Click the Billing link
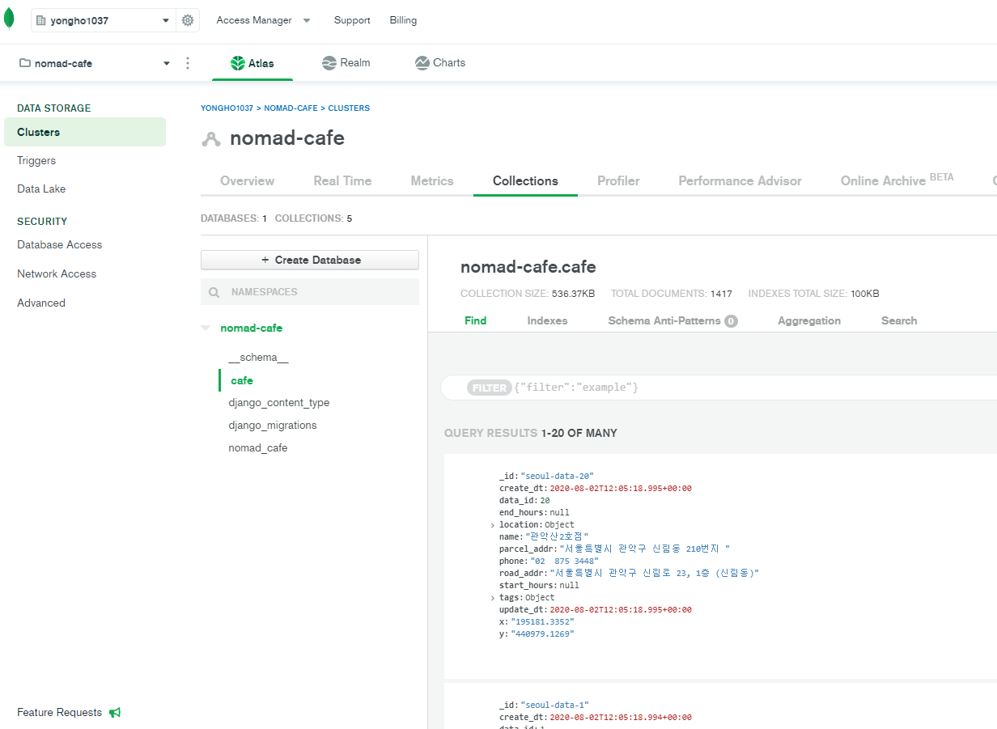The image size is (997, 729). (403, 20)
